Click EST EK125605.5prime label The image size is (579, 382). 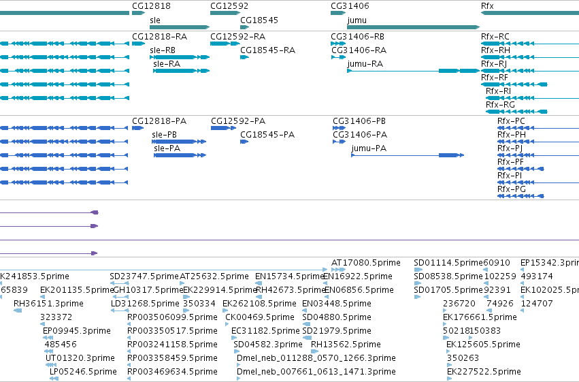(483, 345)
